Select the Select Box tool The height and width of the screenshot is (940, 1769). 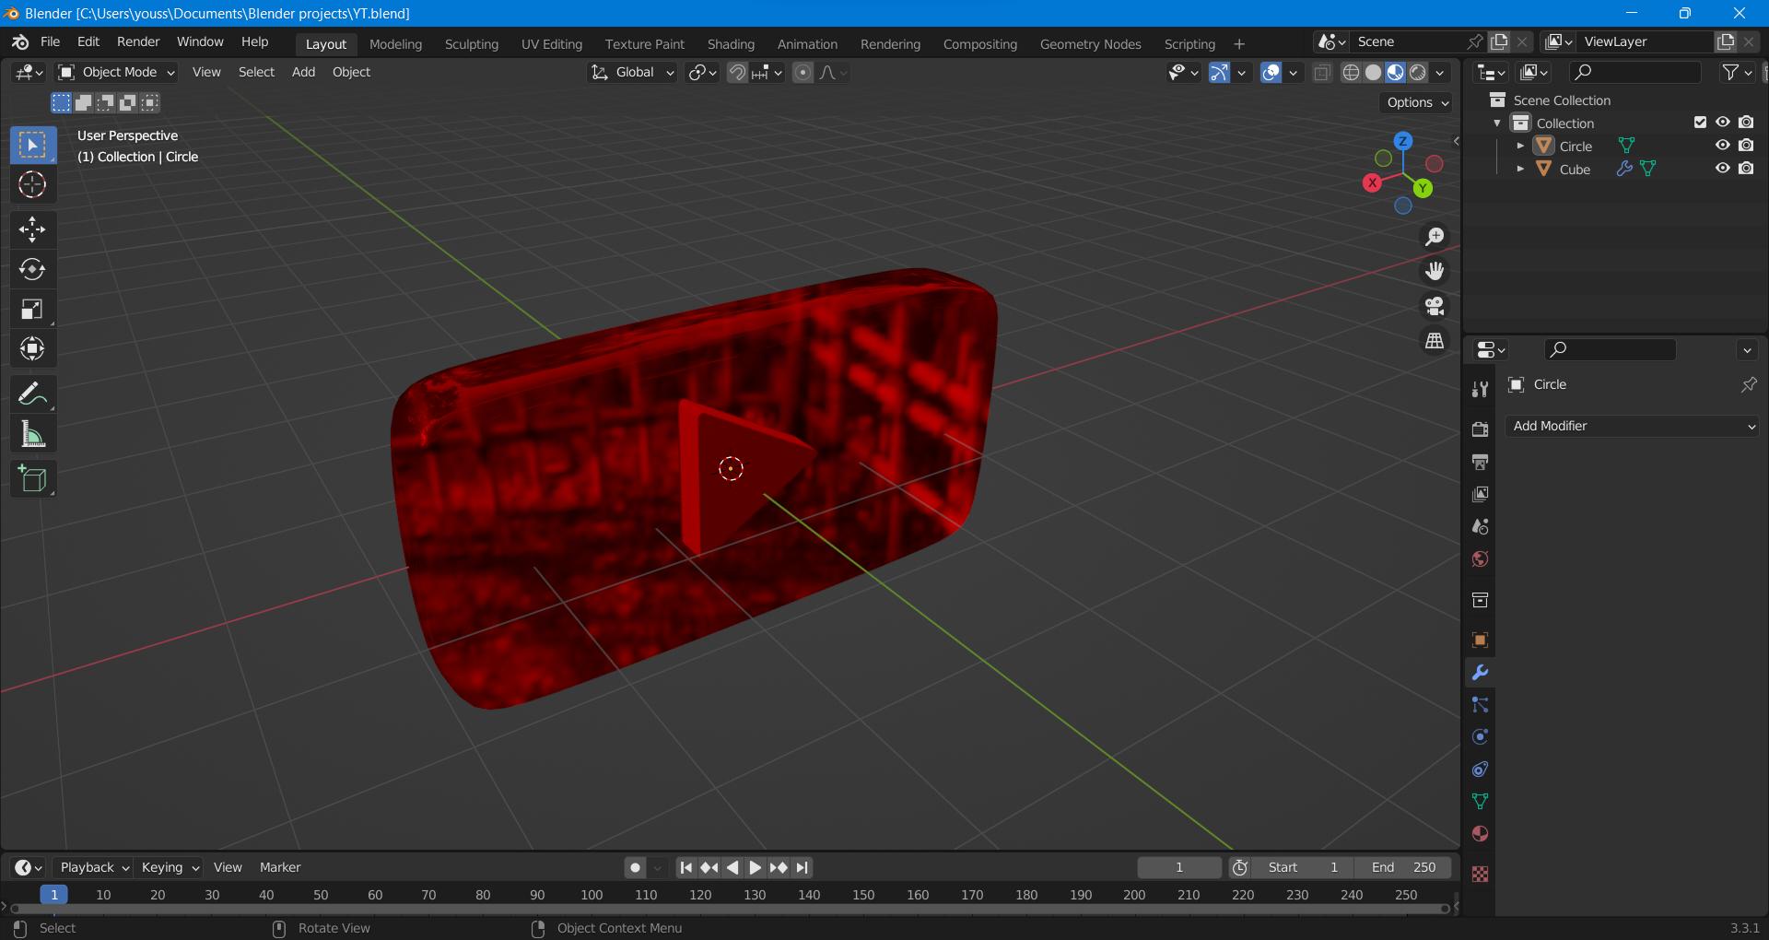[x=32, y=145]
